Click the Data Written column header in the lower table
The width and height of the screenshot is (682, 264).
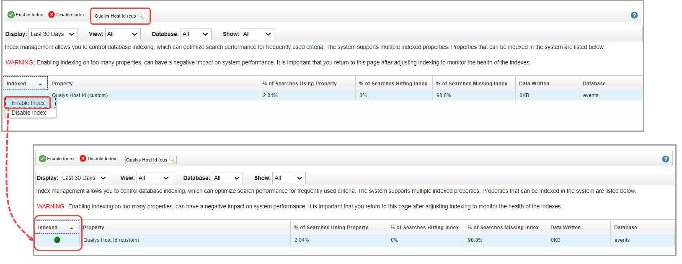(566, 228)
